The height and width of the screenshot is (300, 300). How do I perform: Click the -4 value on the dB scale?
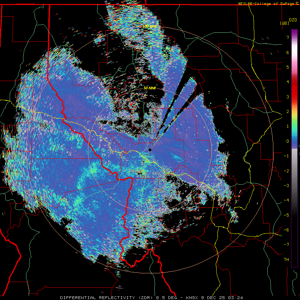coord(286,200)
